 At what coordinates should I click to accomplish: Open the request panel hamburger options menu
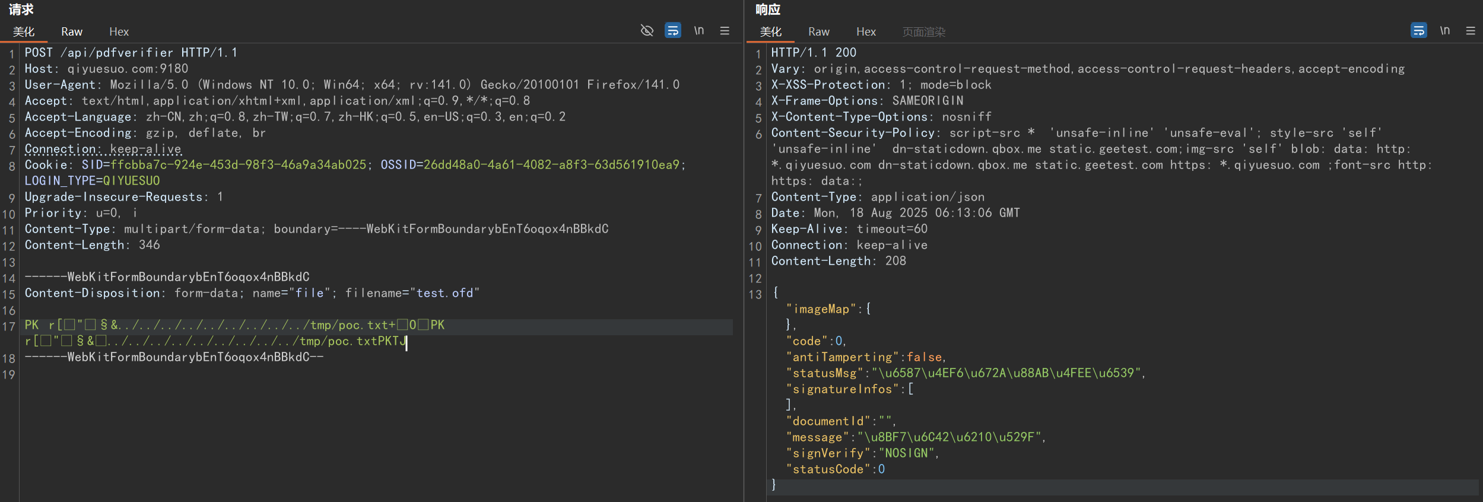(x=725, y=30)
